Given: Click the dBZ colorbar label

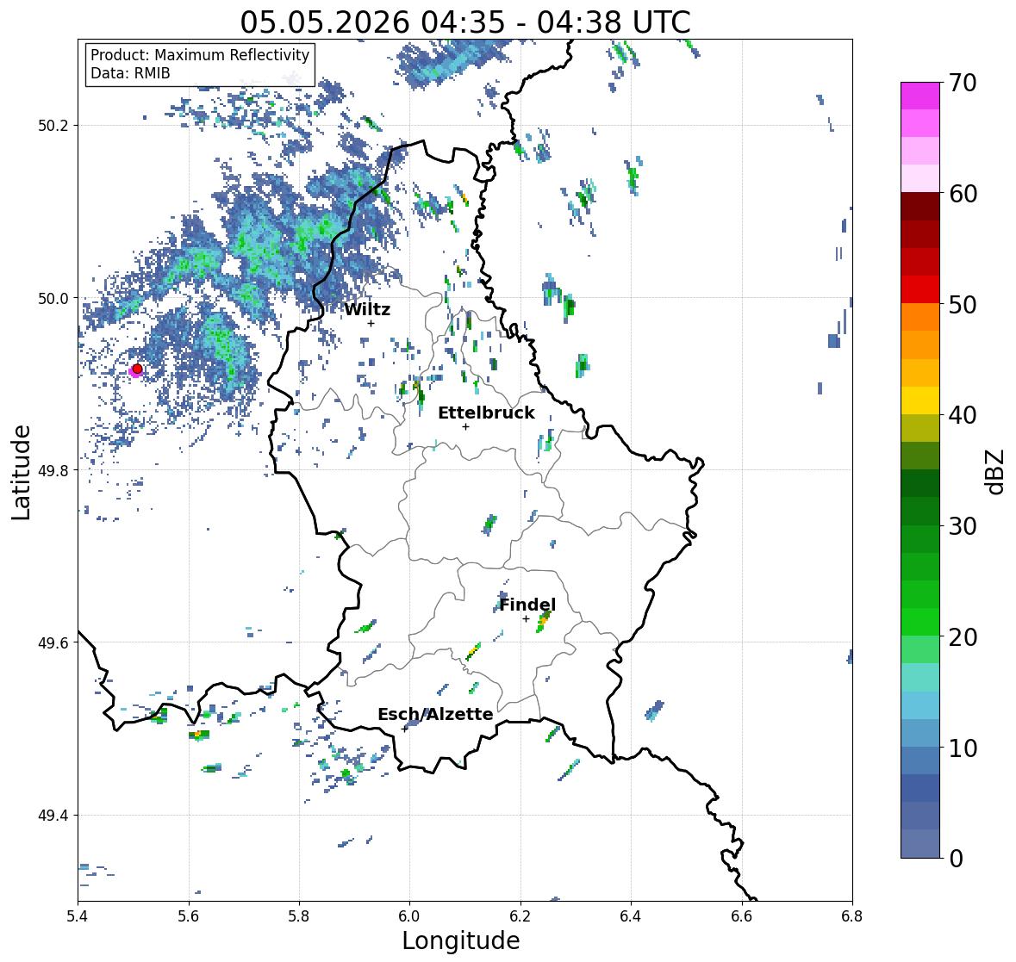Looking at the screenshot, I should tap(996, 471).
